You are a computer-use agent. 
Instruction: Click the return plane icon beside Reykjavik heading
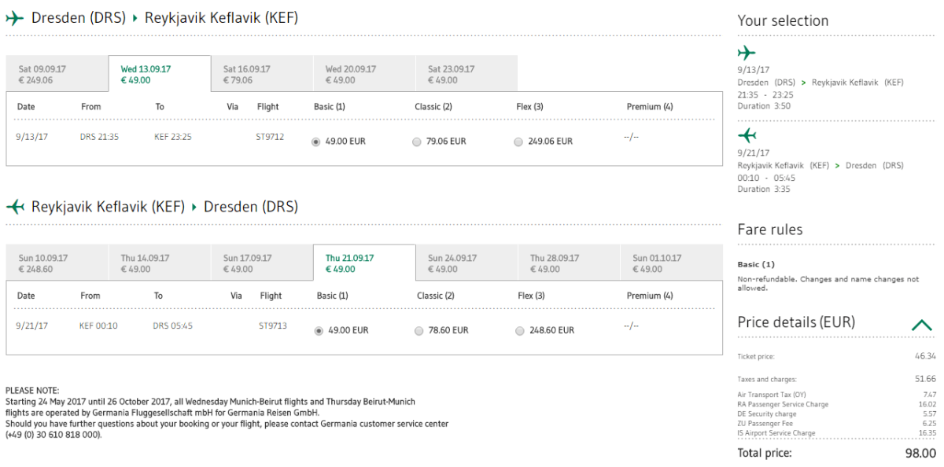coord(15,207)
